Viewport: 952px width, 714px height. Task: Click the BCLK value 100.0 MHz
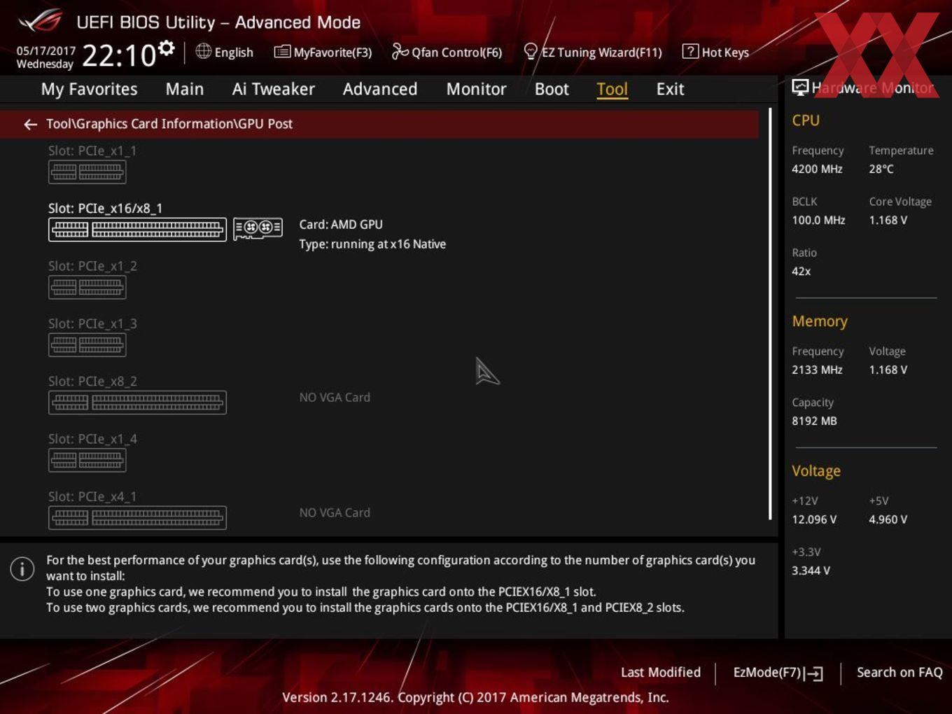coord(818,220)
